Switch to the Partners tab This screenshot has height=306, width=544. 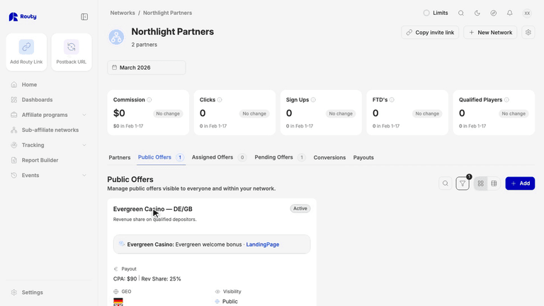click(119, 157)
